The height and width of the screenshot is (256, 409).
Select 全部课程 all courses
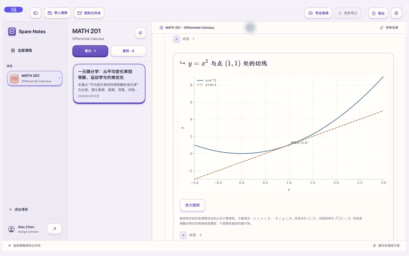coord(21,50)
